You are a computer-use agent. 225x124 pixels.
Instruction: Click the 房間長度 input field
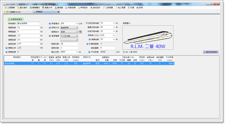(x=28, y=28)
